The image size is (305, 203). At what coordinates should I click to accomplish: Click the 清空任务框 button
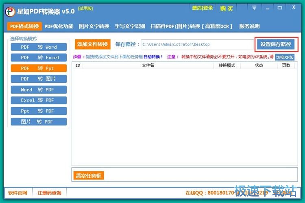click(x=89, y=176)
